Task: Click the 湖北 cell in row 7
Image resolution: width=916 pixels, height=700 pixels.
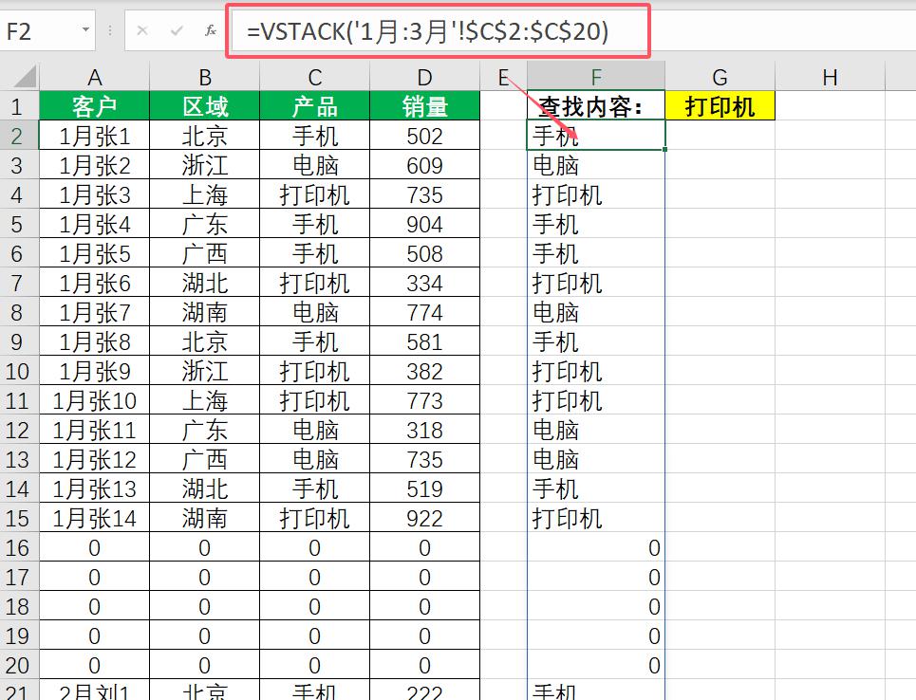Action: [x=204, y=283]
